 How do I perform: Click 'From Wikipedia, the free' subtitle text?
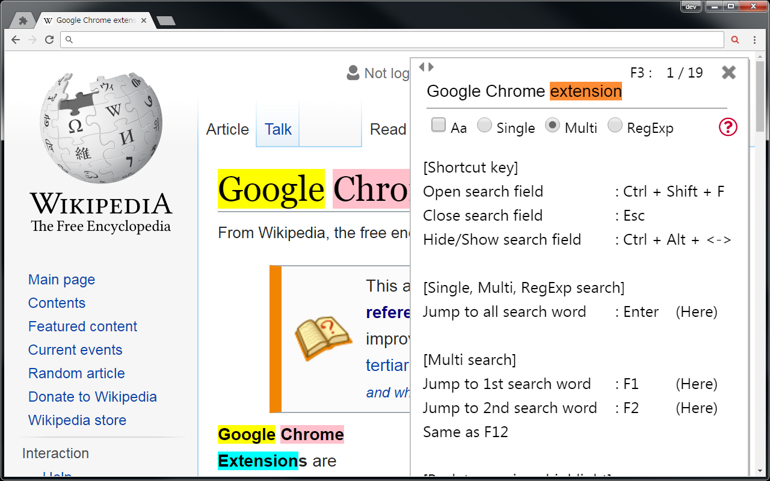[313, 233]
